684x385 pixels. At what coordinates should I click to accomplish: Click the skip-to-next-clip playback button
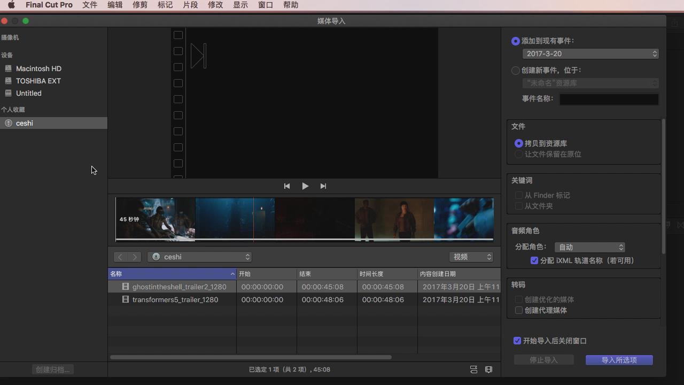pyautogui.click(x=323, y=186)
